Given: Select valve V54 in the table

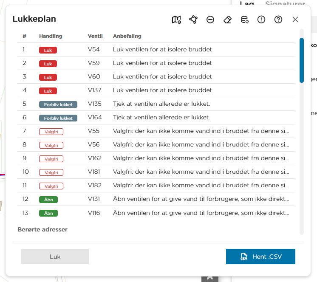Looking at the screenshot, I should [93, 49].
